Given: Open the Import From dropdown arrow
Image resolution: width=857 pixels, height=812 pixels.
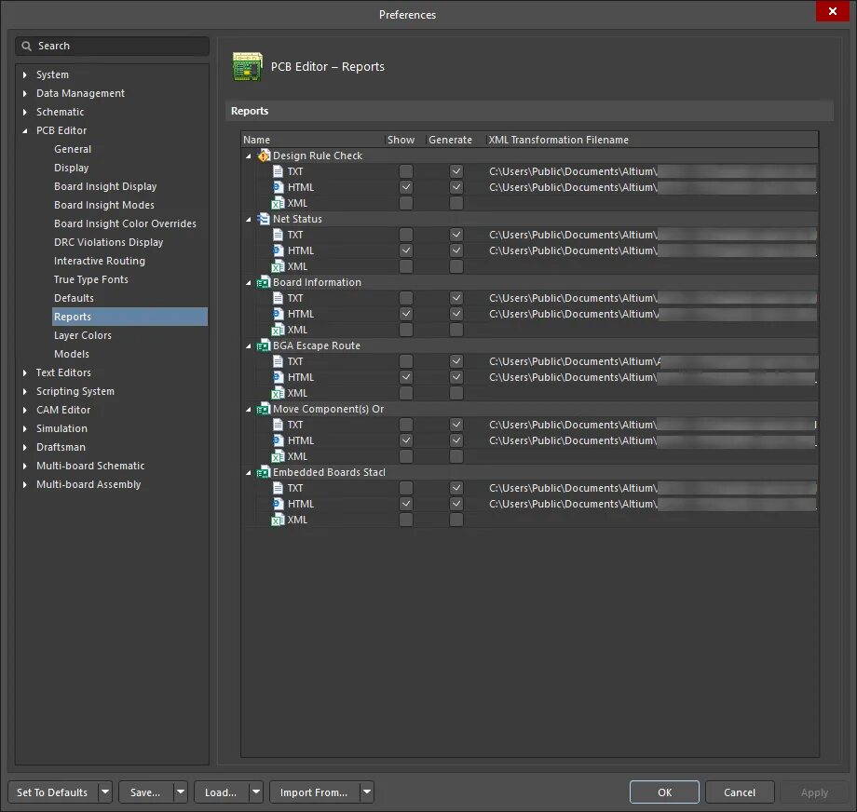Looking at the screenshot, I should [x=367, y=792].
